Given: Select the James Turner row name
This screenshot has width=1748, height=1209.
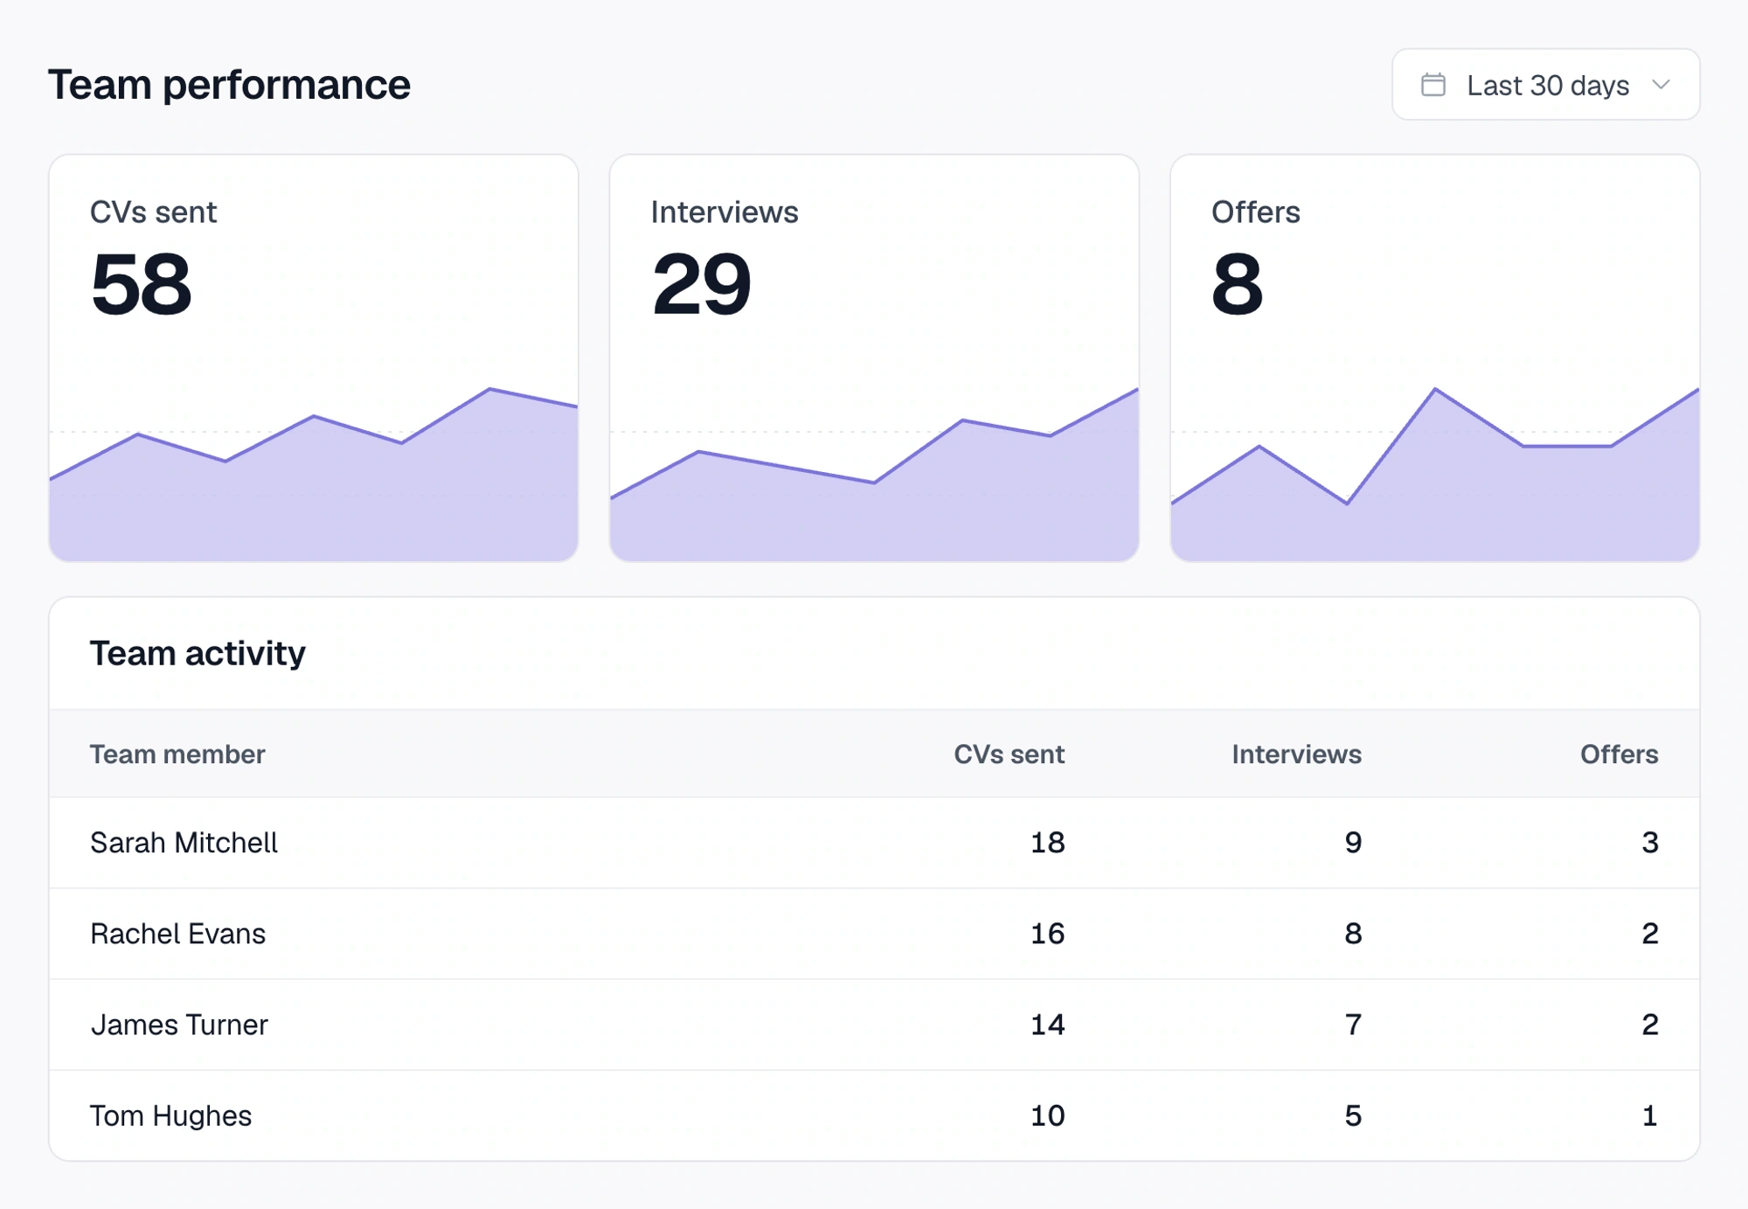Looking at the screenshot, I should 179,1025.
